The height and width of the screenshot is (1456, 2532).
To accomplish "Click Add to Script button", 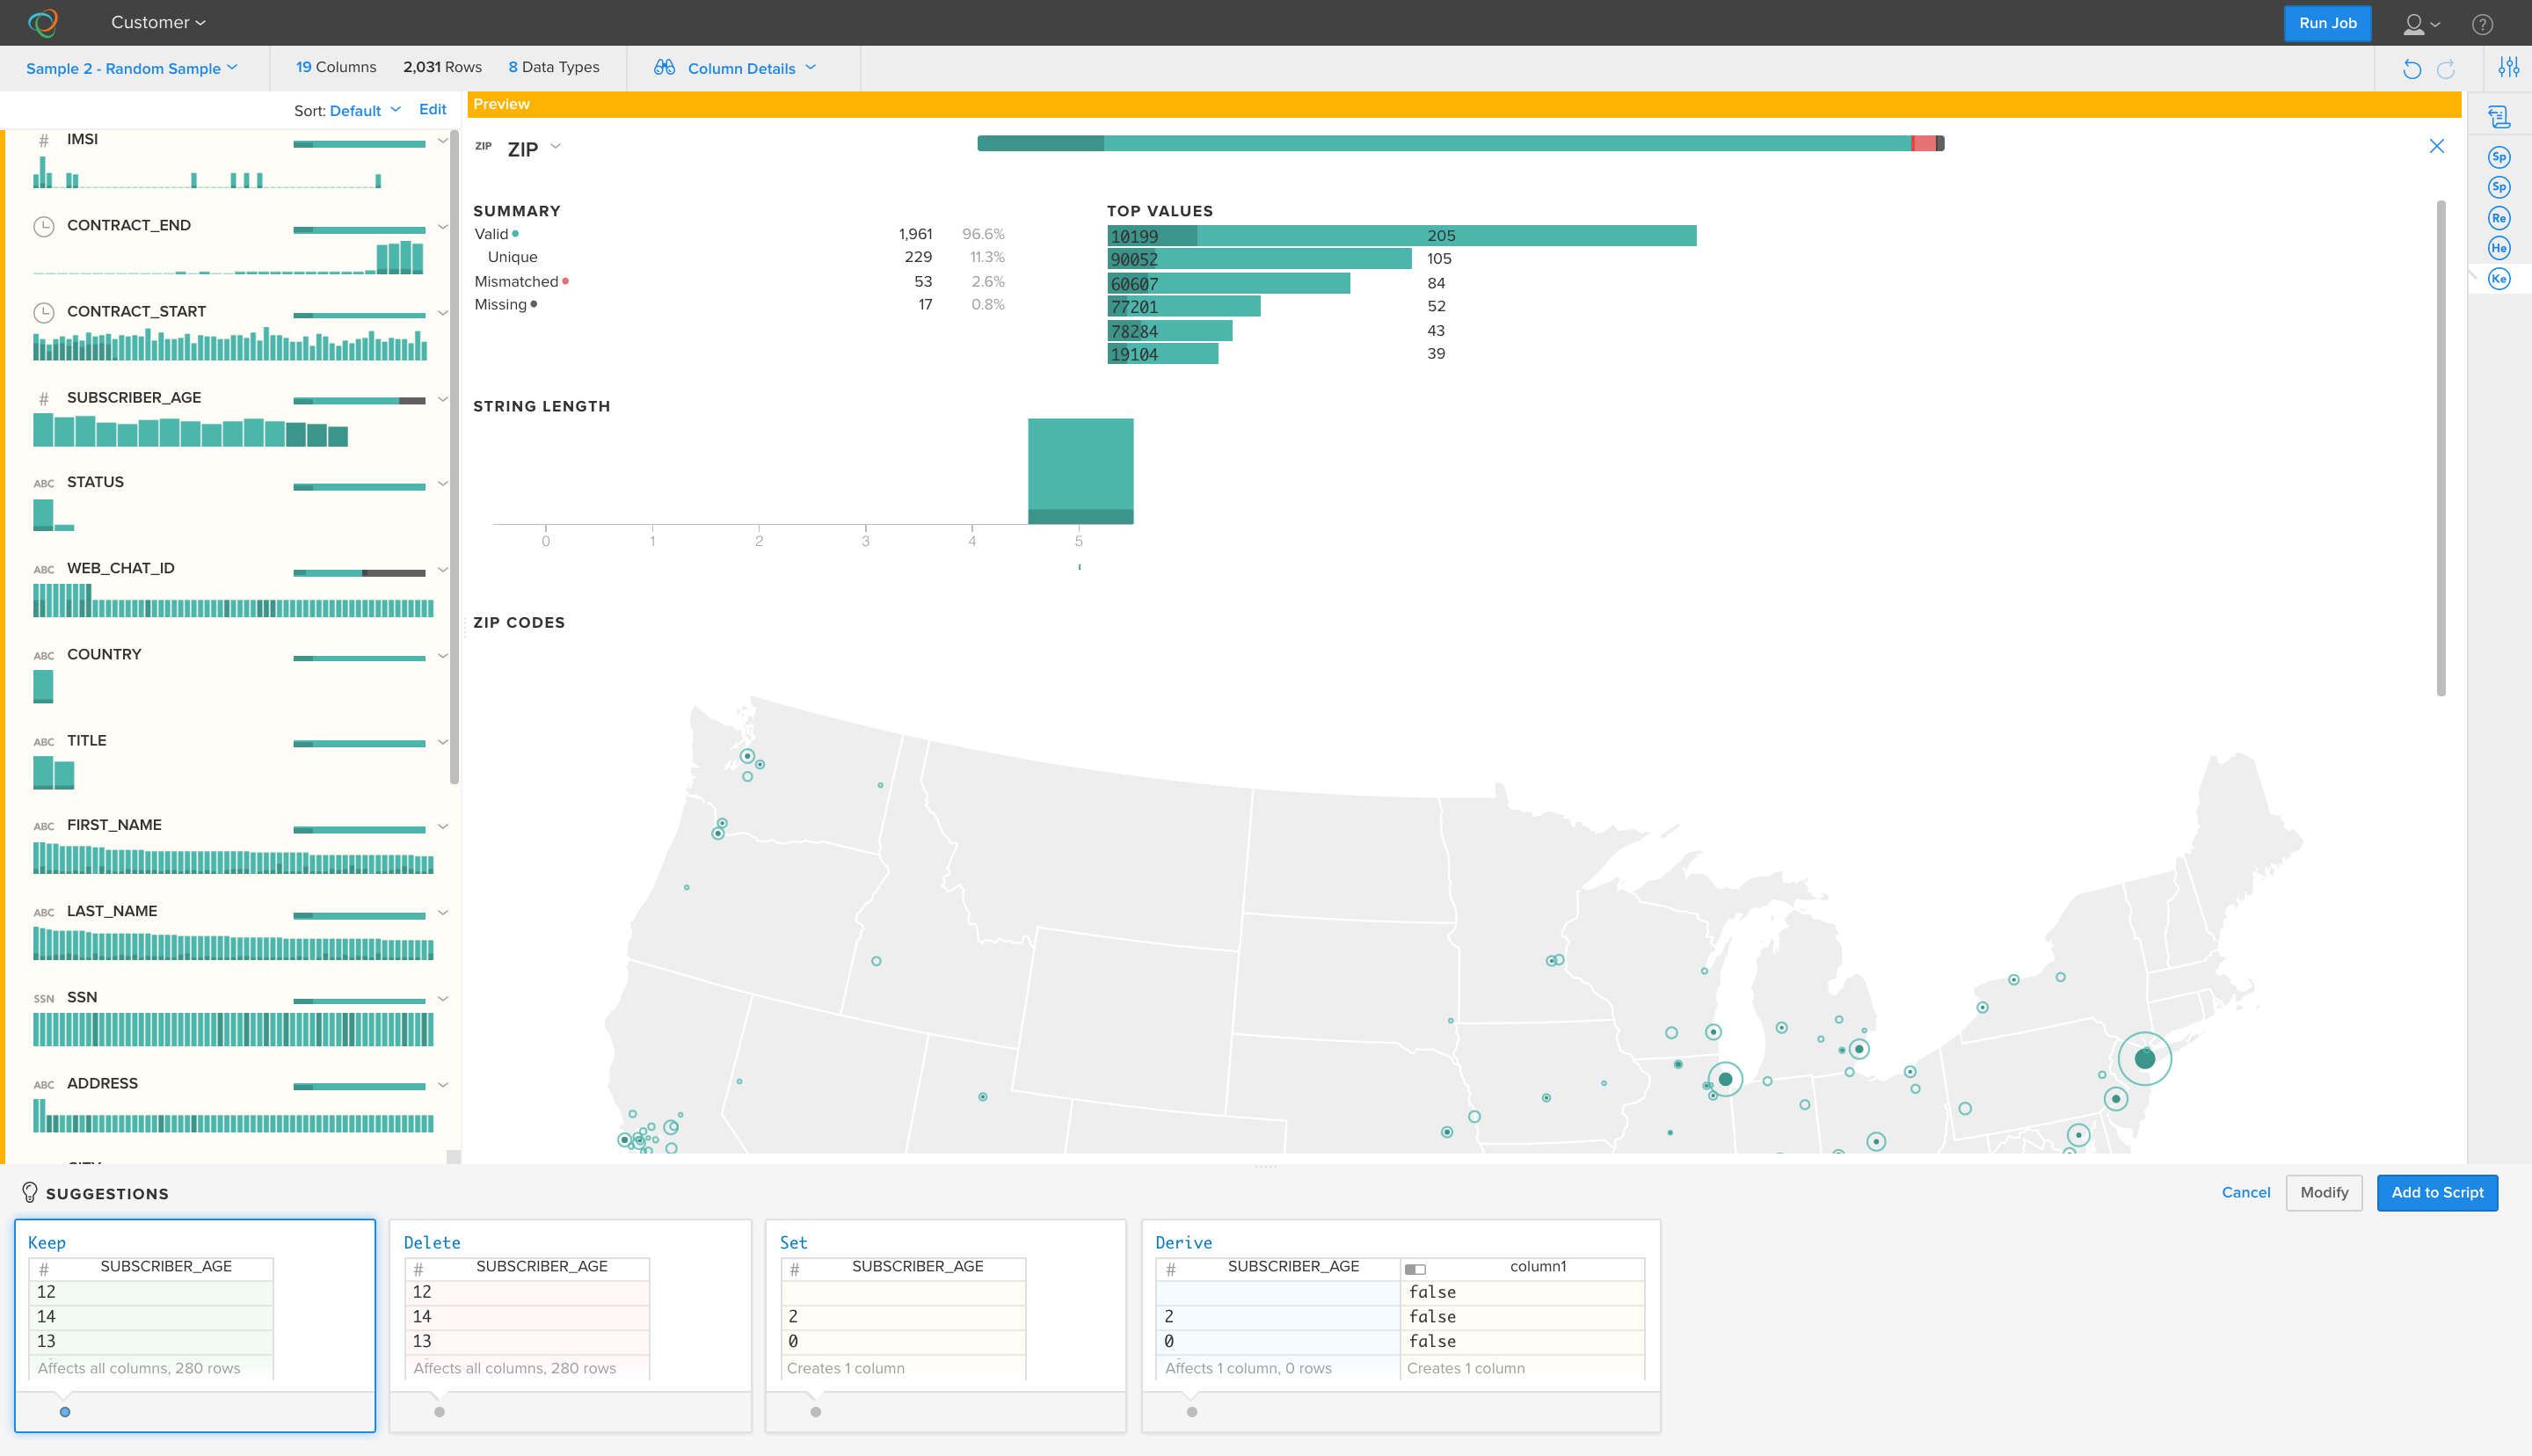I will [2437, 1192].
